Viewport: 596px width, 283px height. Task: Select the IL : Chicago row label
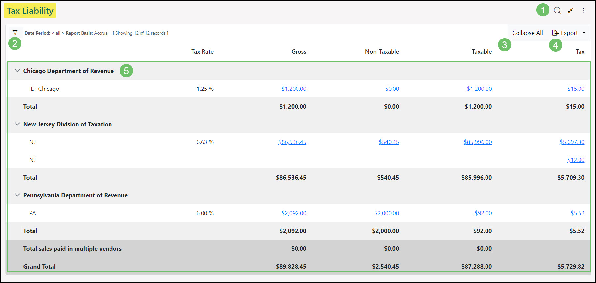pyautogui.click(x=44, y=89)
